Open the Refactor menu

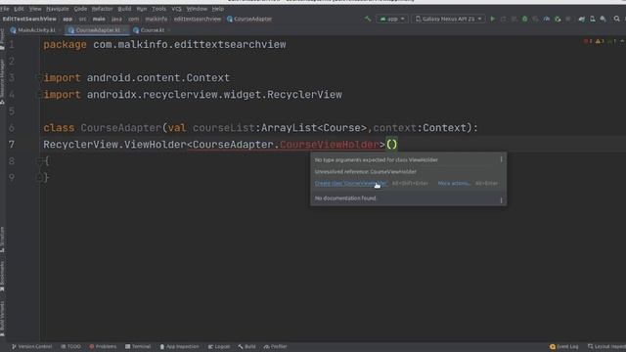(102, 9)
